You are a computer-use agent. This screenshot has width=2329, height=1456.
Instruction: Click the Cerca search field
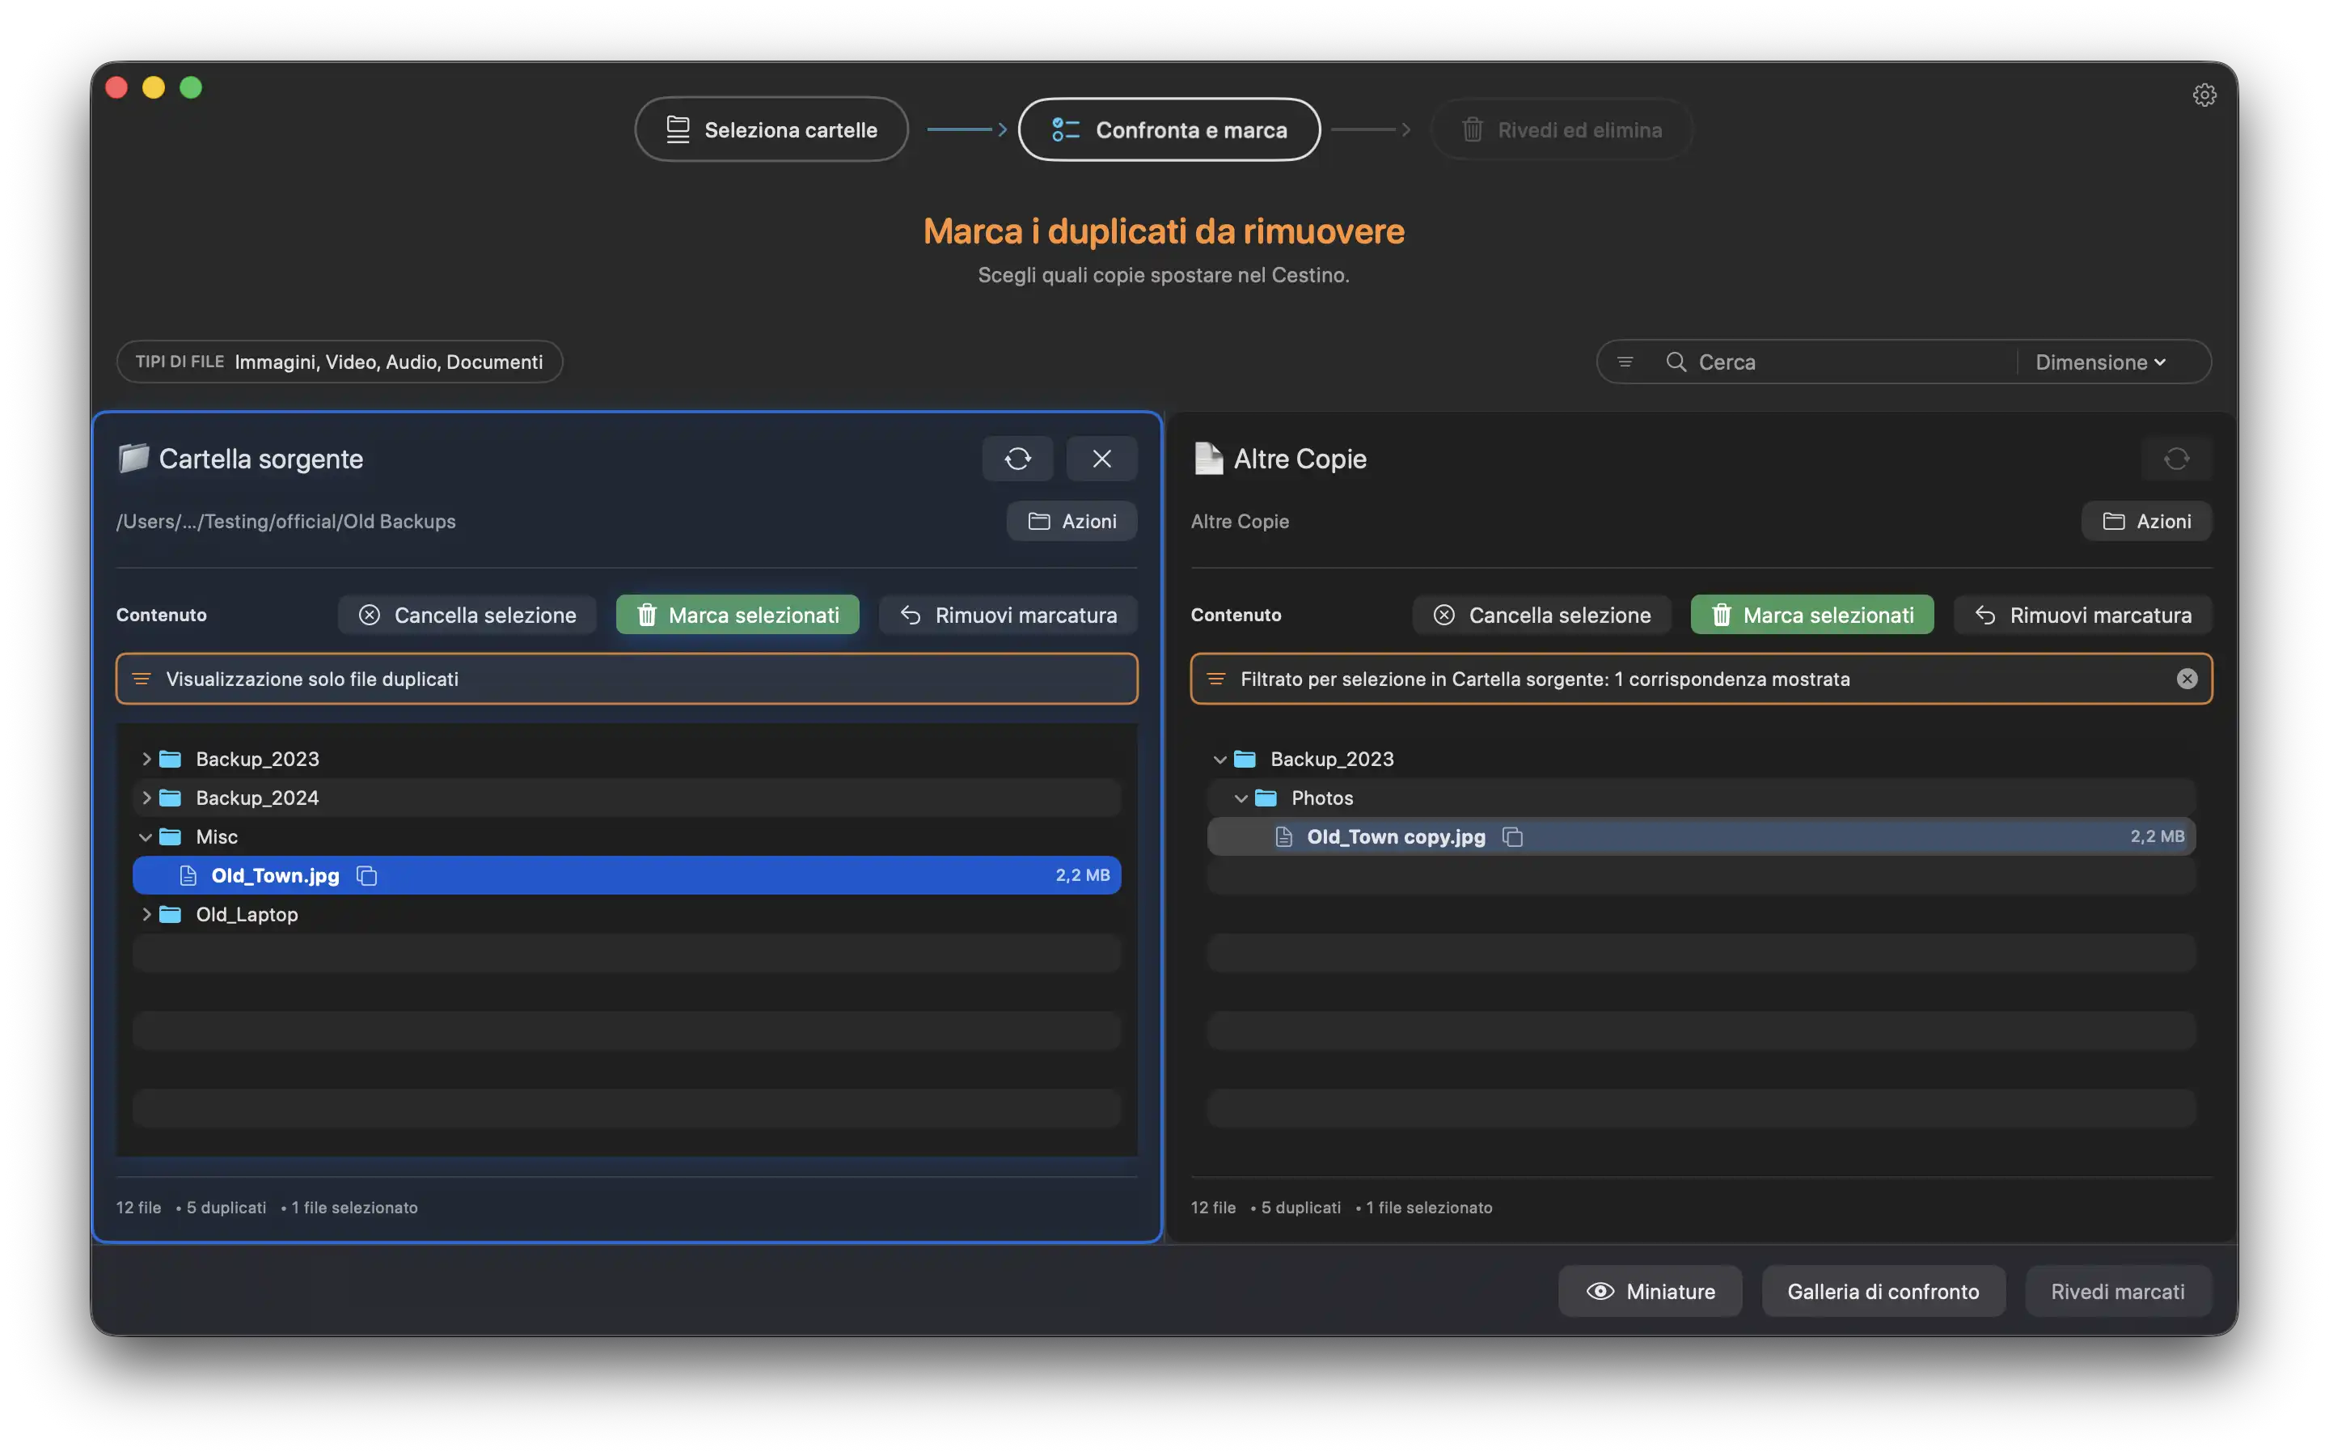point(1848,362)
